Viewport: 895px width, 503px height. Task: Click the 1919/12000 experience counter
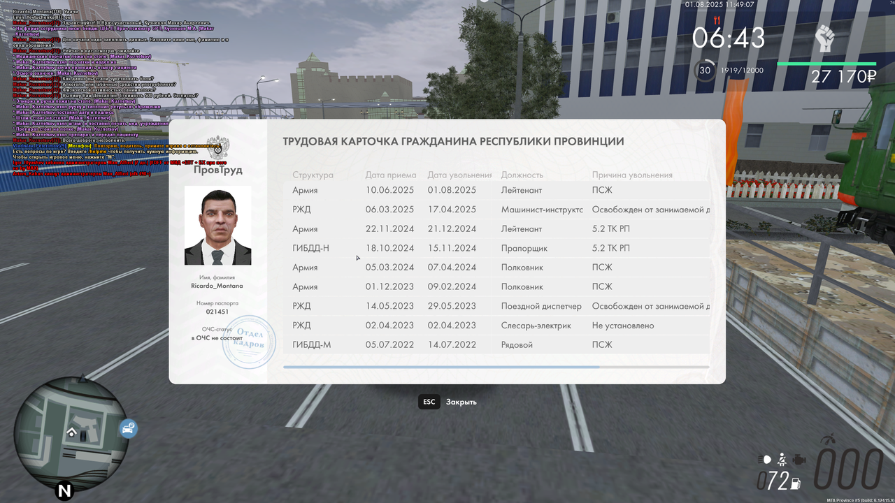point(742,71)
